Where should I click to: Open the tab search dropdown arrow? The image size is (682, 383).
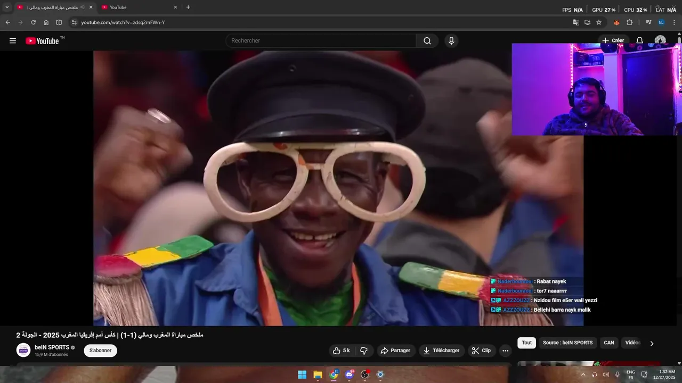pyautogui.click(x=7, y=7)
